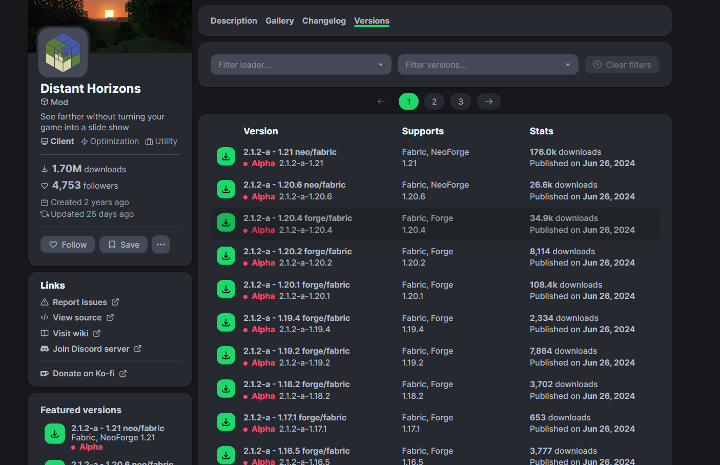Go to previous page arrow

point(381,102)
